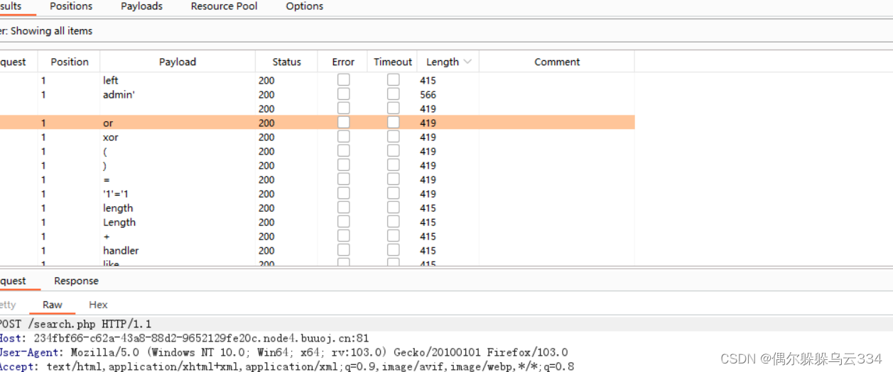Viewport: 893px width, 372px height.
Task: Tick the Timeout checkbox in the 'left' row
Action: click(393, 80)
